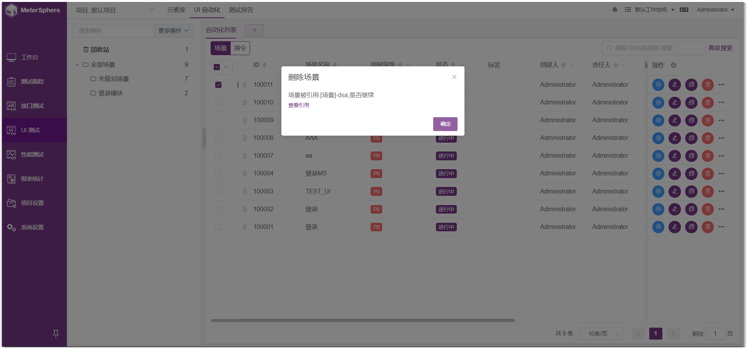Open the 测试报告 menu item
747x350 pixels.
point(241,10)
